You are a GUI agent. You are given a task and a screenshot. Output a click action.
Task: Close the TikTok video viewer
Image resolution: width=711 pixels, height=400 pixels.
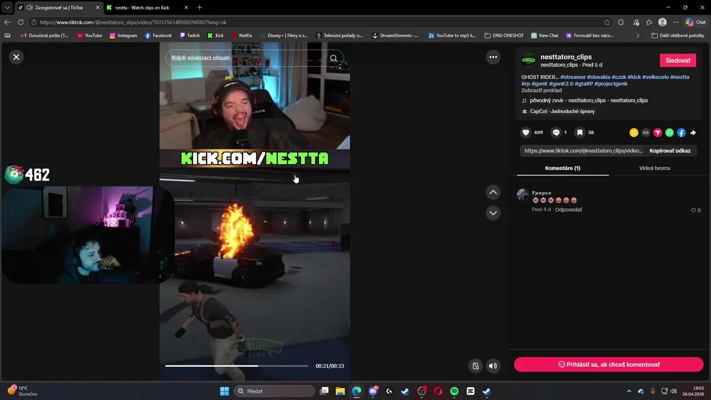point(16,57)
